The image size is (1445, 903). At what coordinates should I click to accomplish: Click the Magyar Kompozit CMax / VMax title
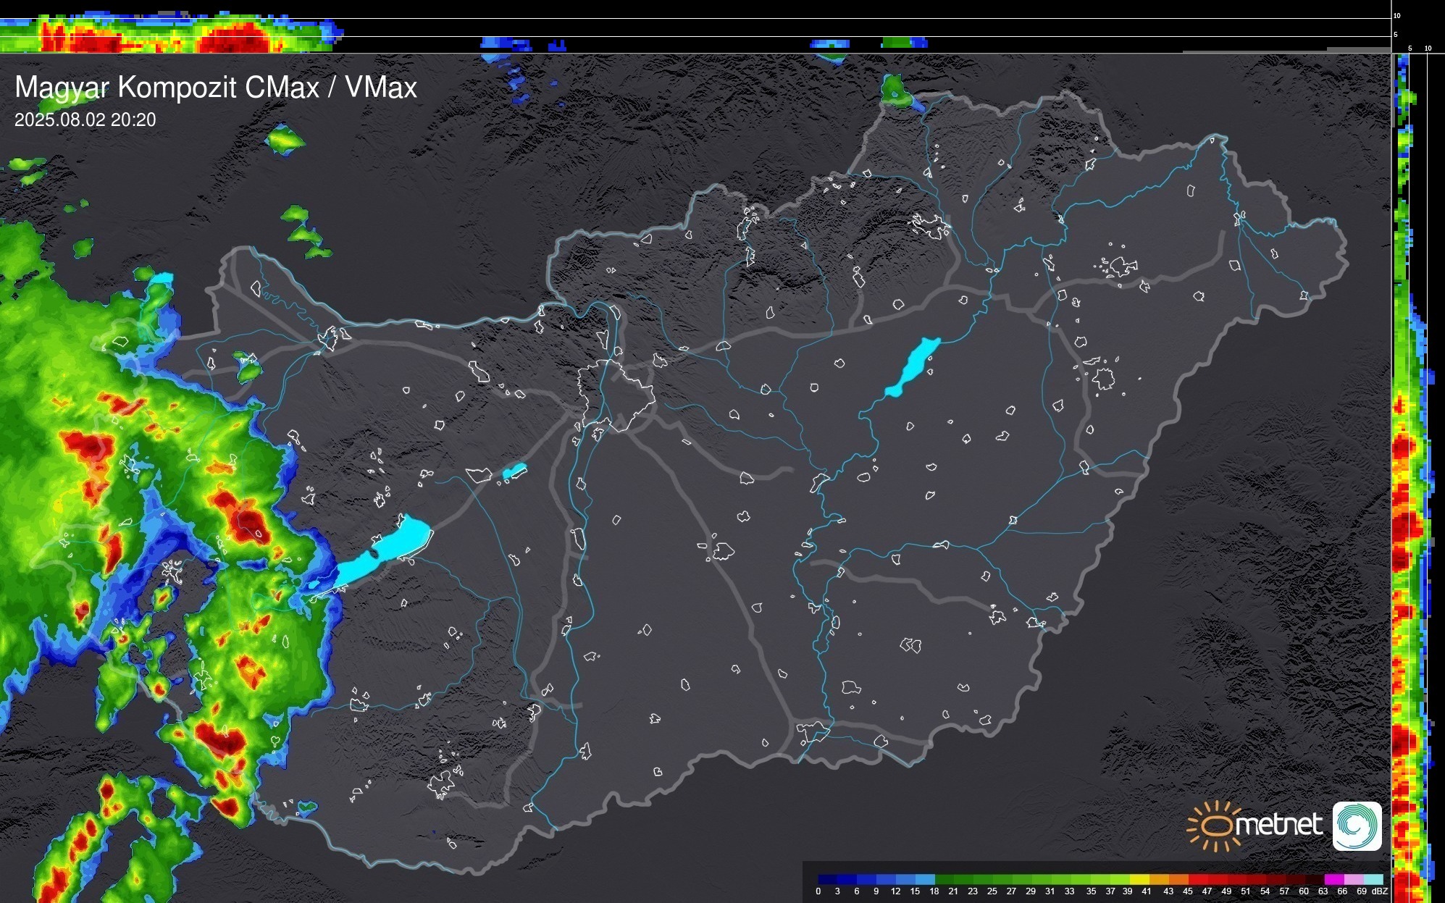[216, 88]
